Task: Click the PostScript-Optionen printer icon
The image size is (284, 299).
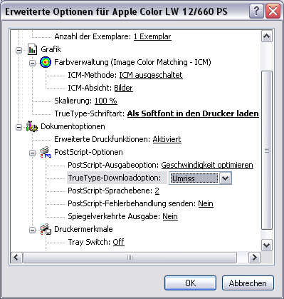Action: click(x=46, y=152)
